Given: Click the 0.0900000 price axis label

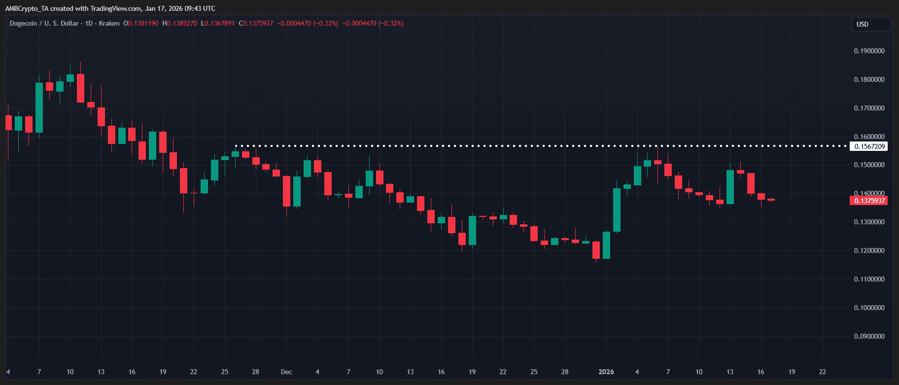Looking at the screenshot, I should tap(869, 336).
